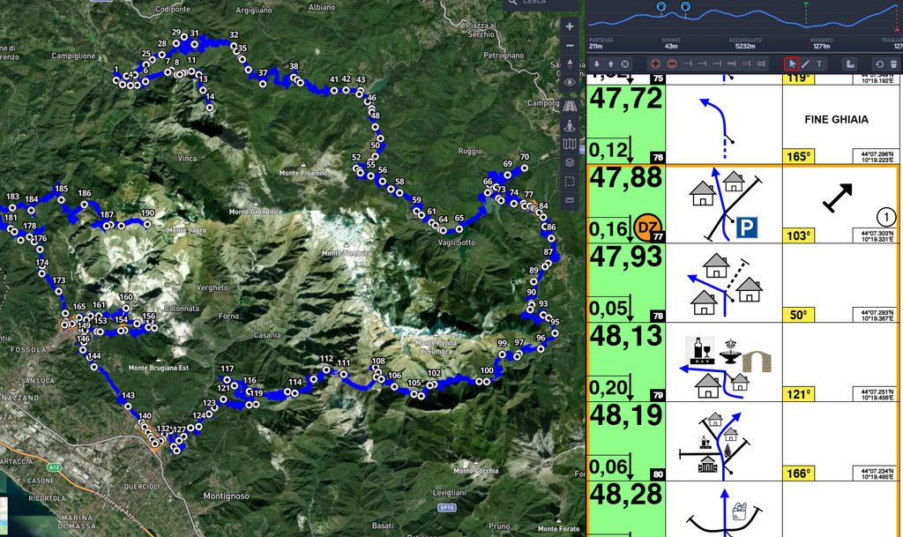Click ACCUMULATO 5232m elevation stat
Image resolution: width=903 pixels, height=537 pixels.
[x=744, y=43]
